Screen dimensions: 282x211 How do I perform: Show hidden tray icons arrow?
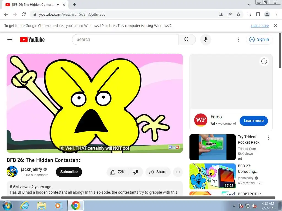coord(234,206)
